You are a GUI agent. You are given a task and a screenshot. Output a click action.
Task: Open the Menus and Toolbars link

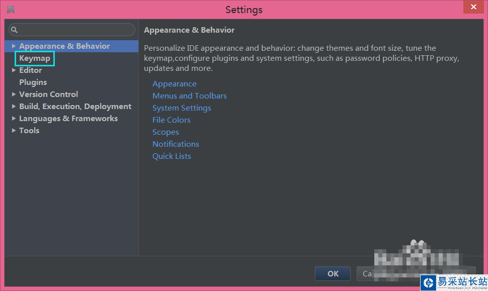189,96
